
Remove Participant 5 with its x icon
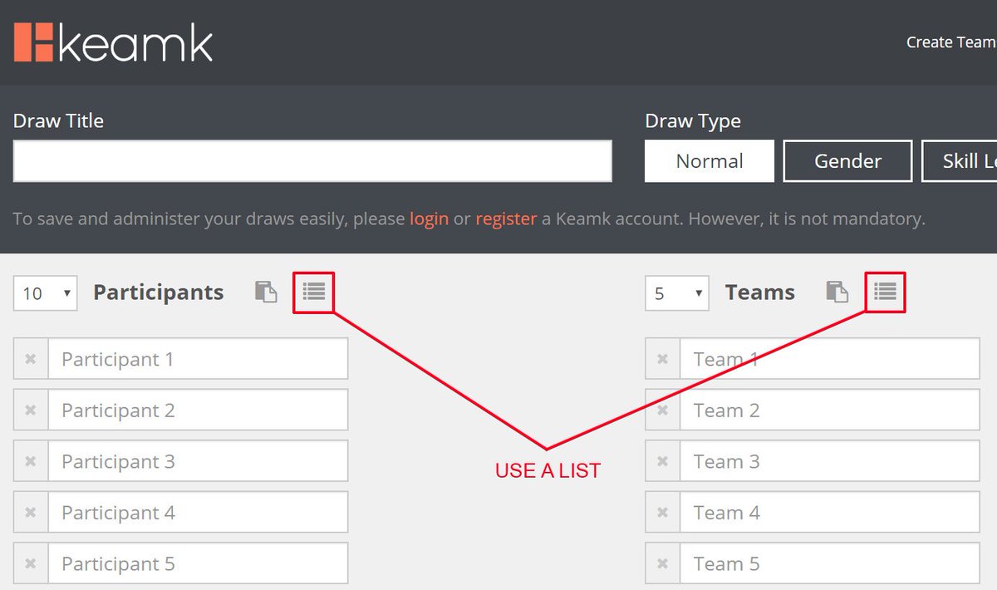click(31, 563)
